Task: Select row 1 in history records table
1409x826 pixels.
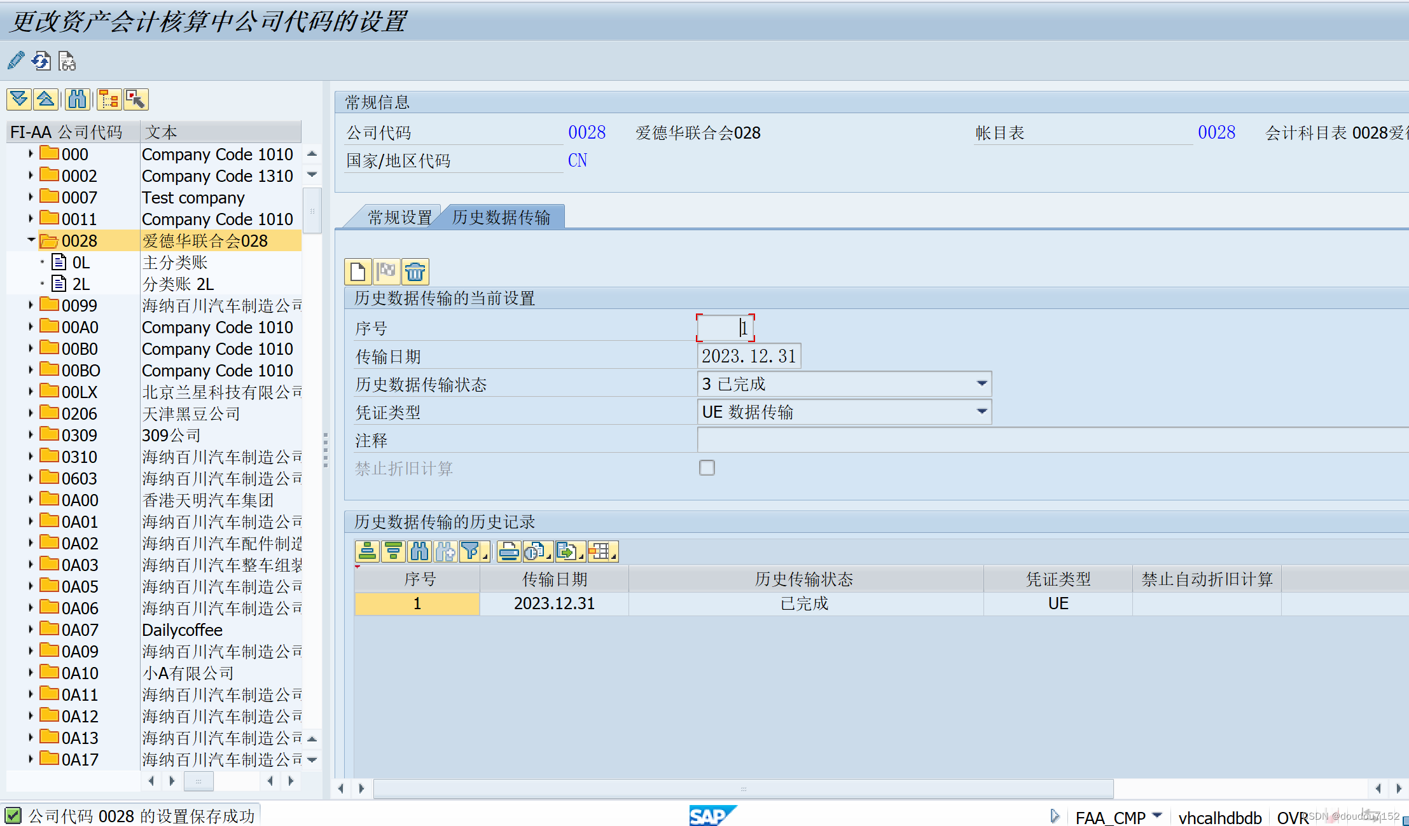Action: [417, 603]
